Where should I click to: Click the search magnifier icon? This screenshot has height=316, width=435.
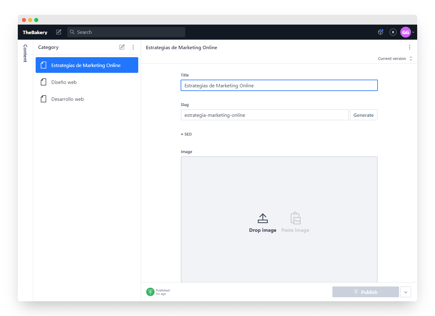click(72, 32)
